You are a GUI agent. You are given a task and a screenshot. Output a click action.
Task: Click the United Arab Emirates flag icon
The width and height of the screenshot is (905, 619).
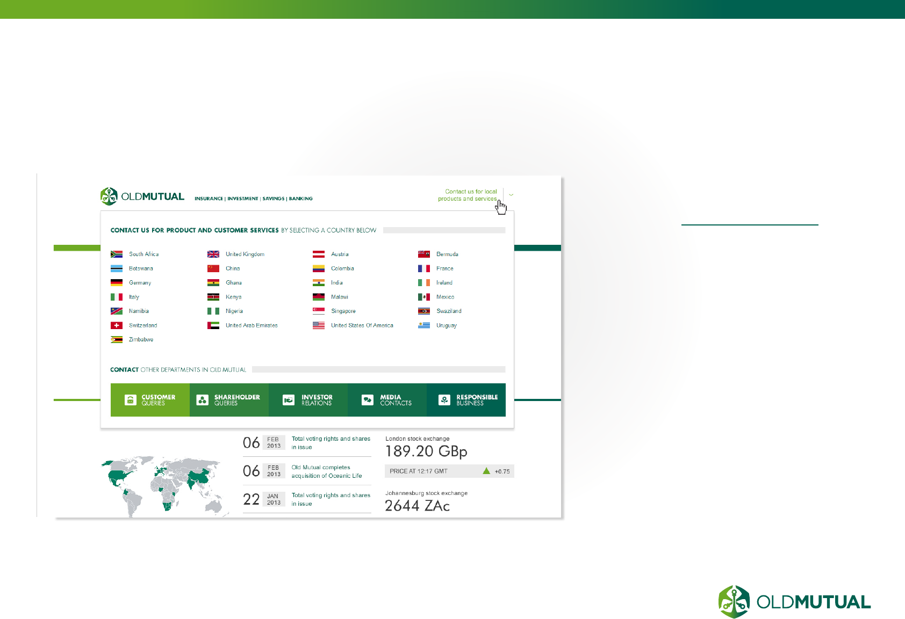213,325
